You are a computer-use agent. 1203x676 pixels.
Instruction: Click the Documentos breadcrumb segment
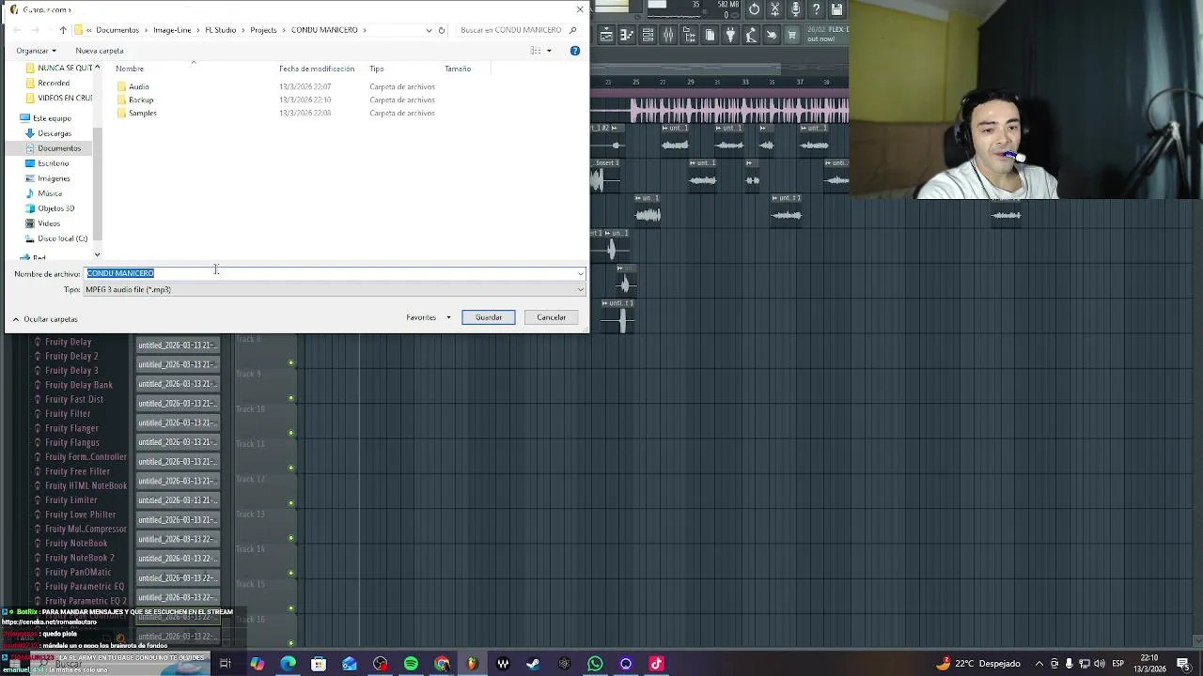tap(117, 30)
